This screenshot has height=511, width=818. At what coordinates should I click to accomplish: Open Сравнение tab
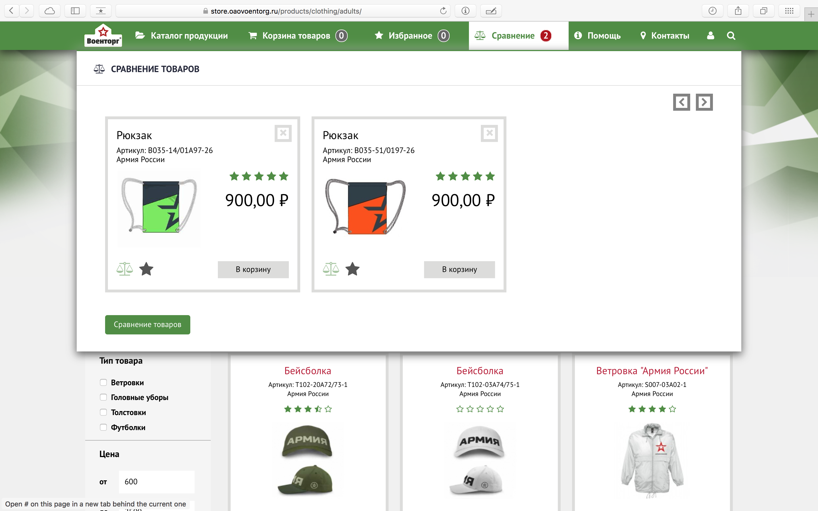(519, 35)
